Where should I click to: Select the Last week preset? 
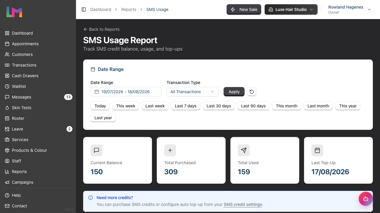(x=155, y=106)
